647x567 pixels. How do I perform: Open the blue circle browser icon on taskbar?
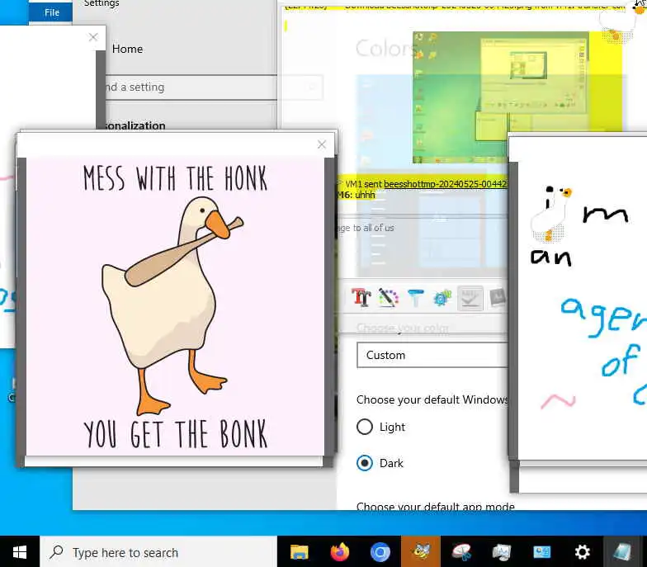pos(380,552)
